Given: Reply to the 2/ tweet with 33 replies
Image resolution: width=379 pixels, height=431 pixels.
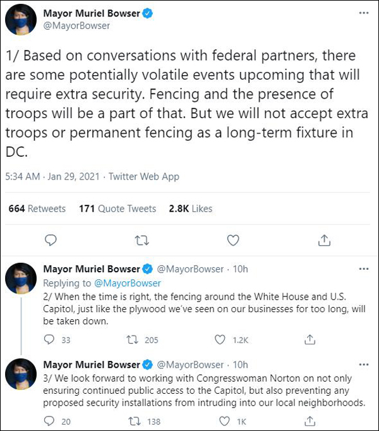Looking at the screenshot, I should (51, 340).
